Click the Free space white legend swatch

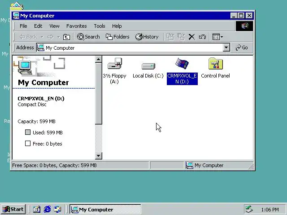pos(28,143)
